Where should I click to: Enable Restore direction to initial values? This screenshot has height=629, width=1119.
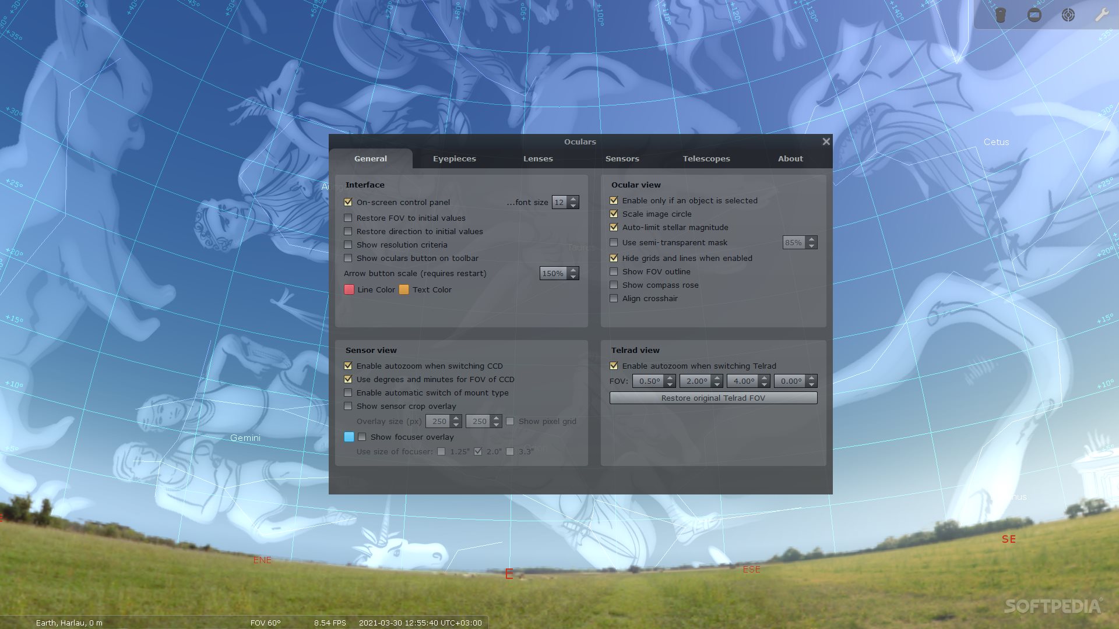(x=348, y=231)
